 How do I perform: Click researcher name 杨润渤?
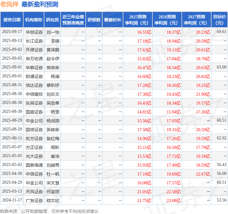point(53,121)
